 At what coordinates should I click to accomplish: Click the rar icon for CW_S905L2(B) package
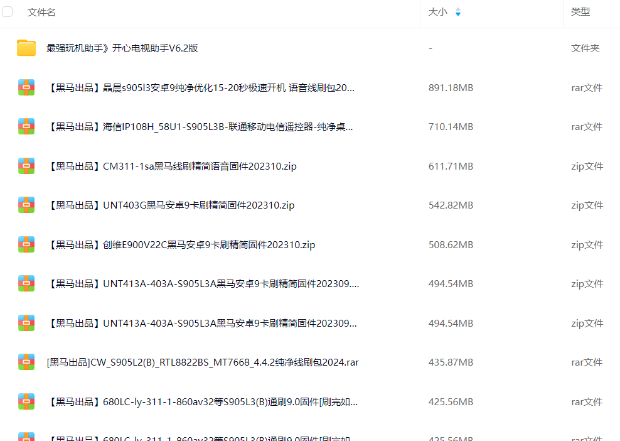pos(26,362)
